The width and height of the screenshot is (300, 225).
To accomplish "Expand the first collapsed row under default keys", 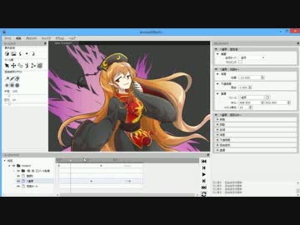I will point(217,119).
